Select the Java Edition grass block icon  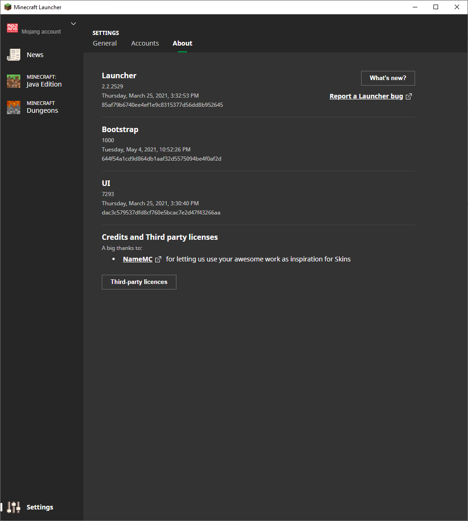[14, 81]
